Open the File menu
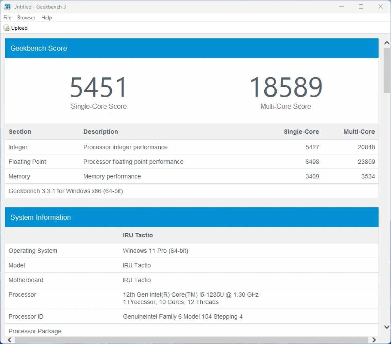 click(x=7, y=18)
